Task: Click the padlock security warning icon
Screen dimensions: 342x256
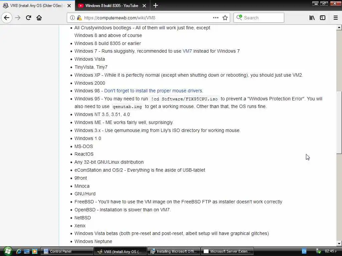Action: click(x=79, y=18)
